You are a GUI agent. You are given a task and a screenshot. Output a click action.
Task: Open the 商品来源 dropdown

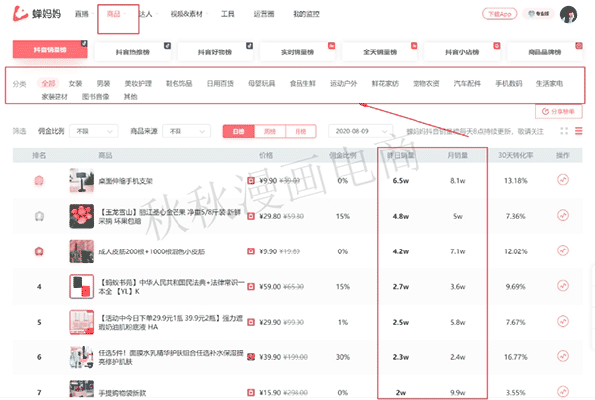tap(186, 131)
